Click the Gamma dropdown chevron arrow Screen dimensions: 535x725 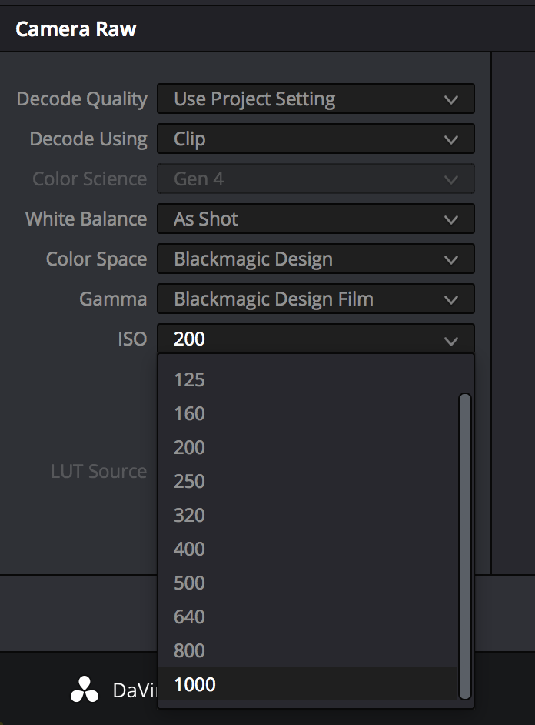click(x=451, y=300)
